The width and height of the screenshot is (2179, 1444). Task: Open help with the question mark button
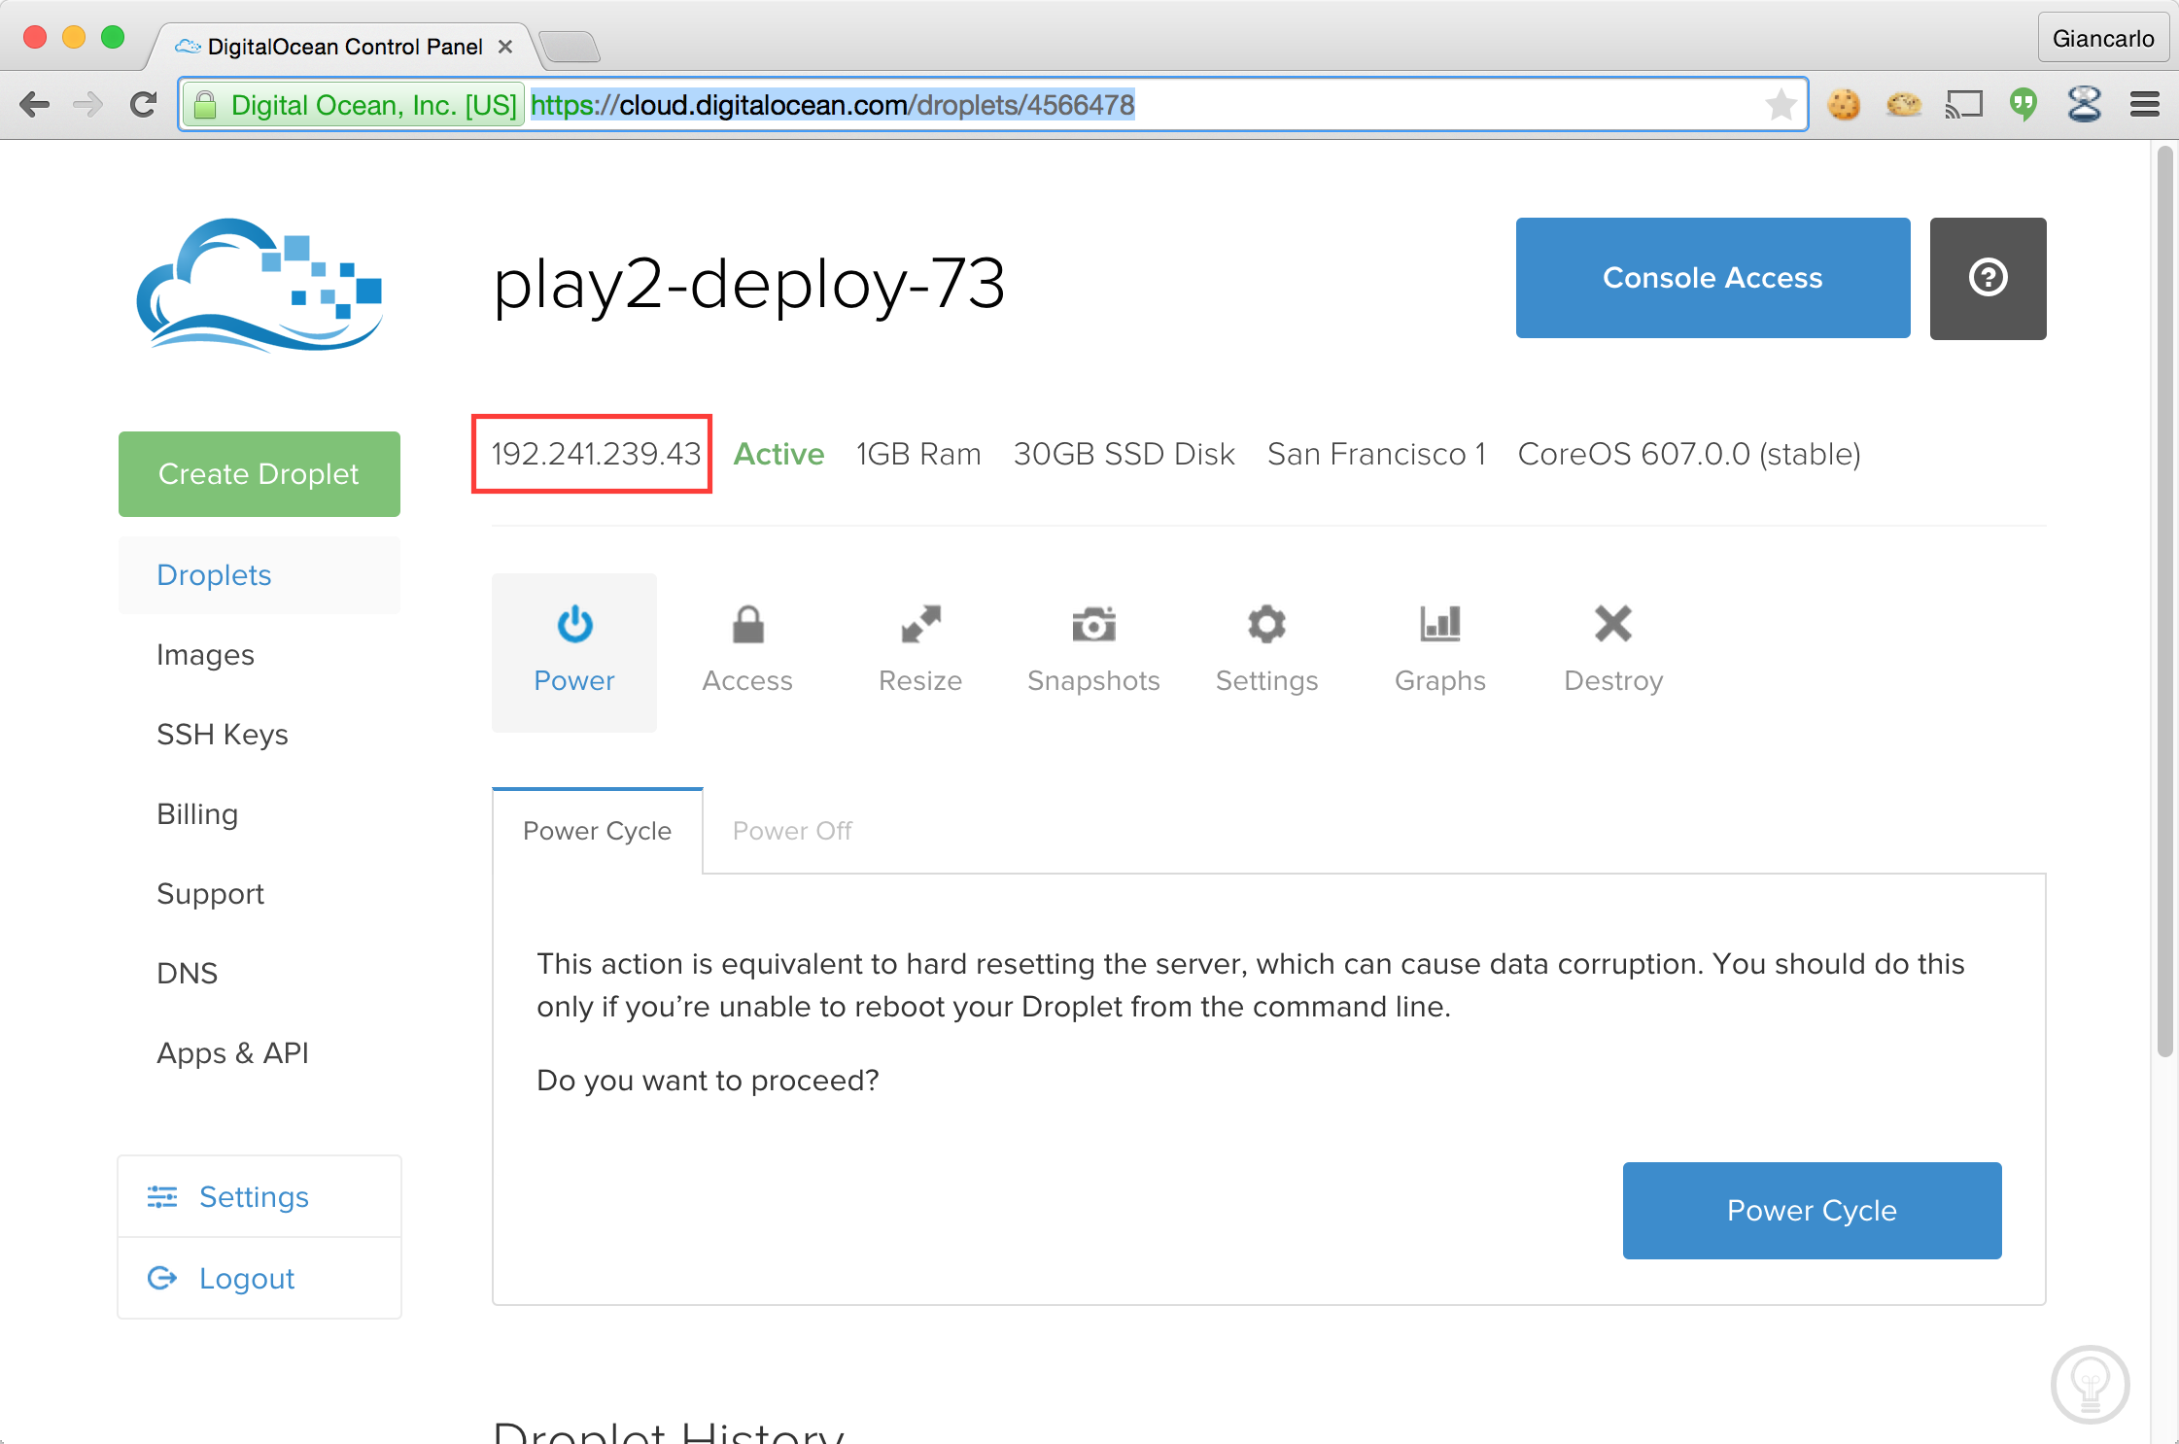point(1988,278)
